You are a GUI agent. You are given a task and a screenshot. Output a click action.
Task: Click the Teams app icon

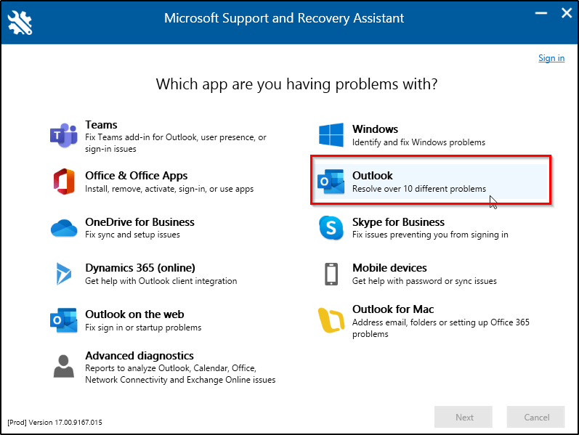coord(64,136)
